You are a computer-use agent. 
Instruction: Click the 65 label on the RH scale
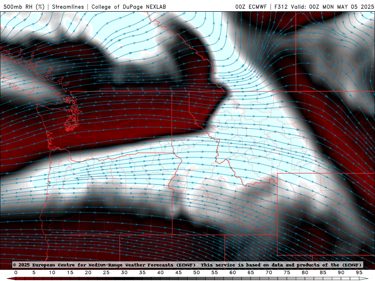(x=251, y=273)
